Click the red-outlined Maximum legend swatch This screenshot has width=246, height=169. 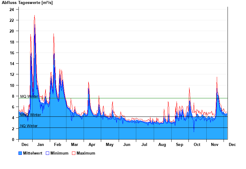(73, 153)
